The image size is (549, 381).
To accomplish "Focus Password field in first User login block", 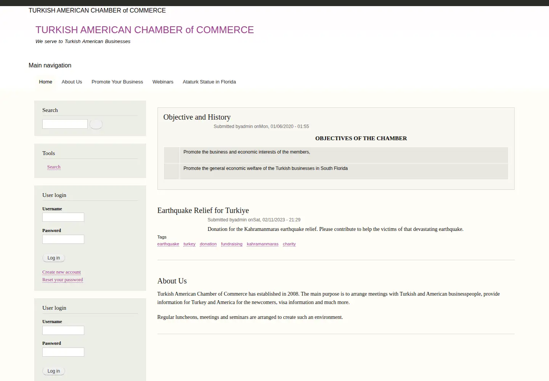I will click(x=63, y=239).
